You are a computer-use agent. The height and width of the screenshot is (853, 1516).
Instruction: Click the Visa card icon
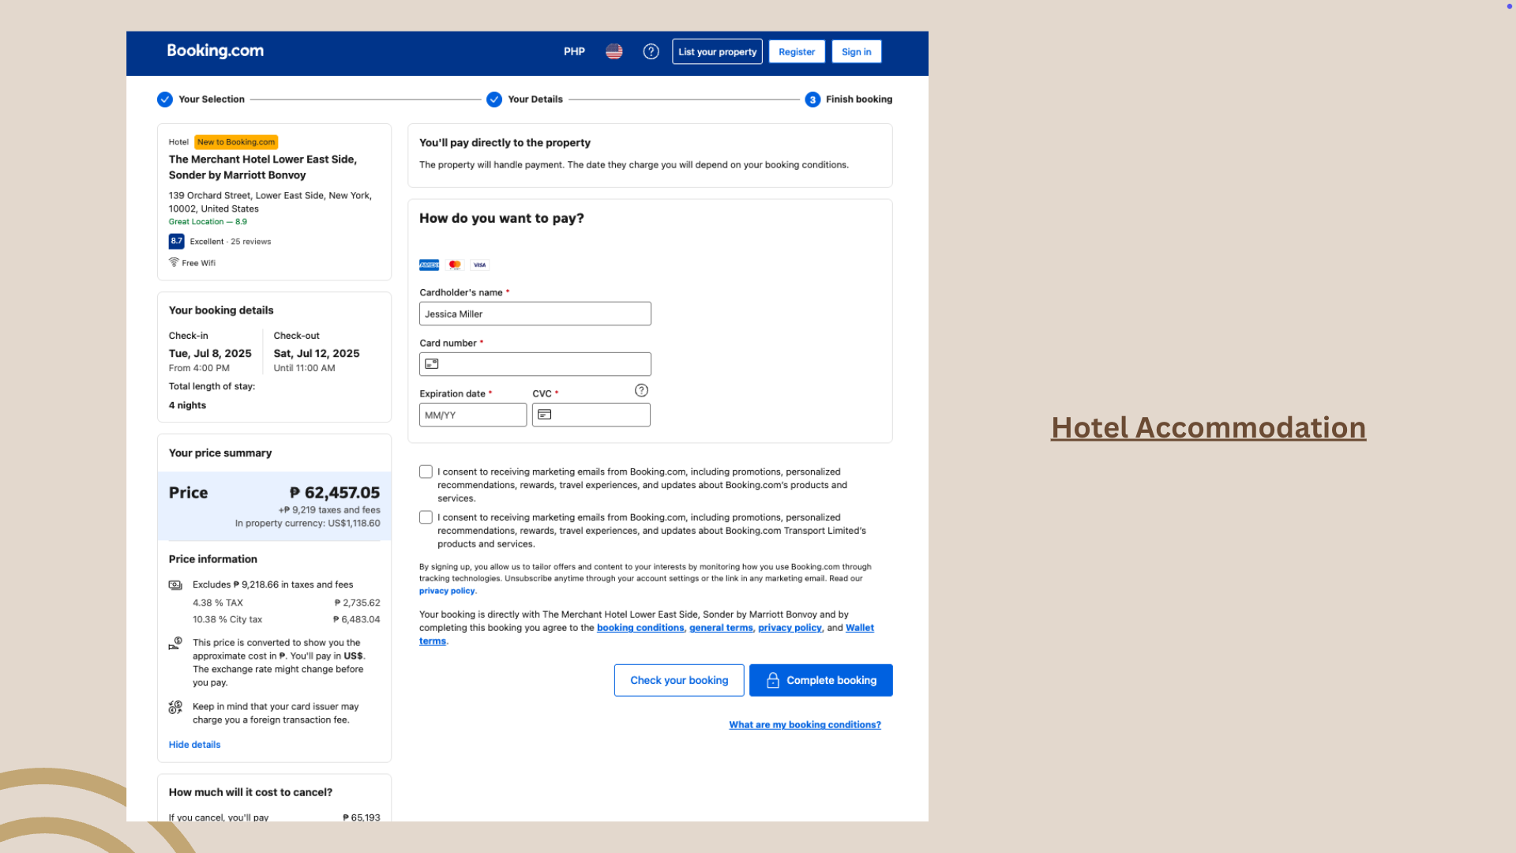(479, 265)
